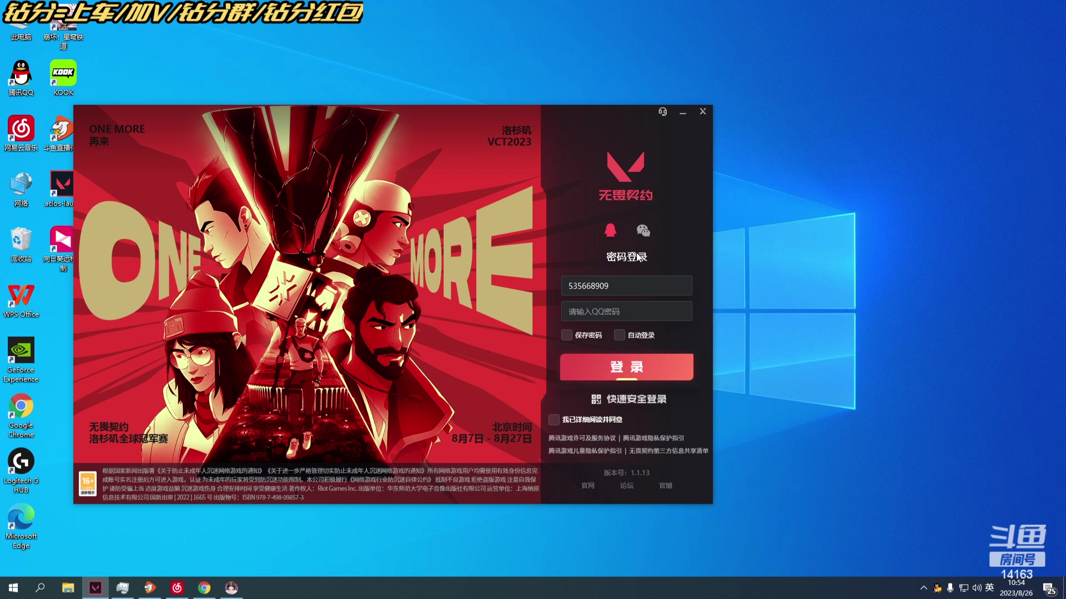Open 回收站 recycle bin icon
Screen dimensions: 1066x599
[21, 245]
